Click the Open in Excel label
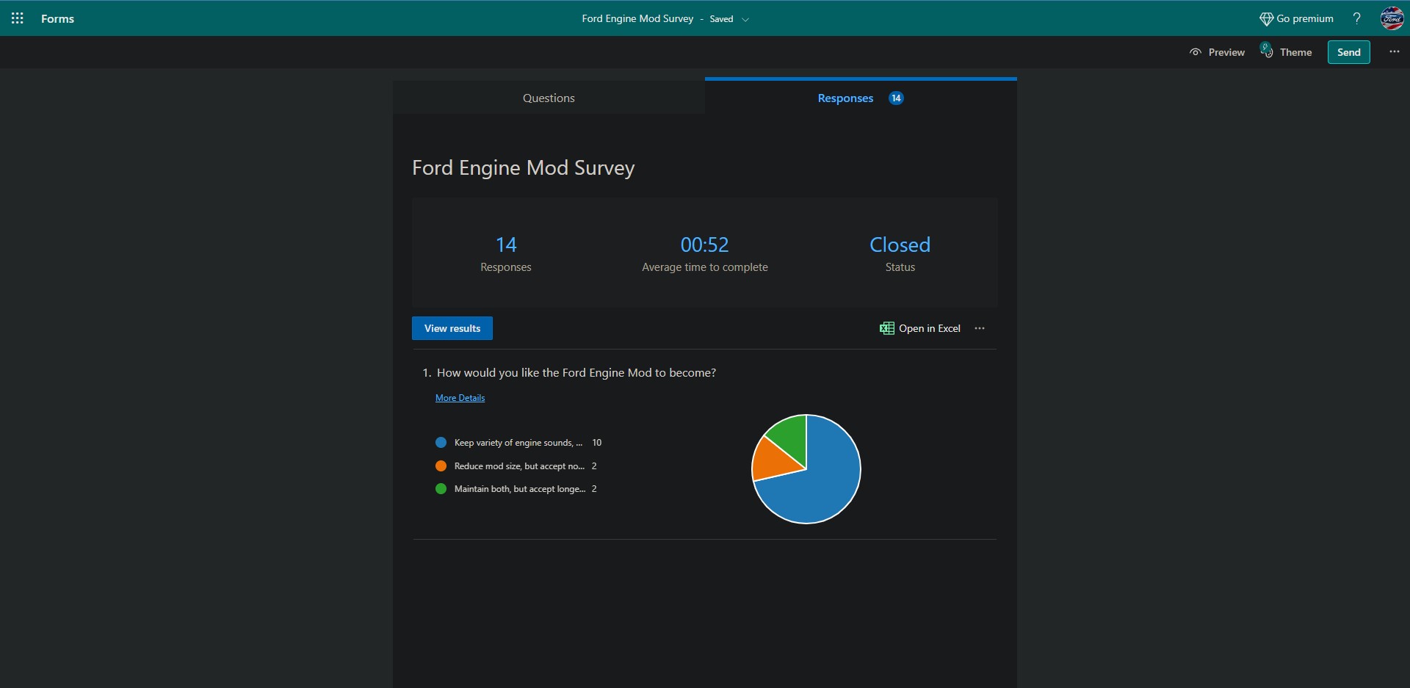 pos(930,329)
